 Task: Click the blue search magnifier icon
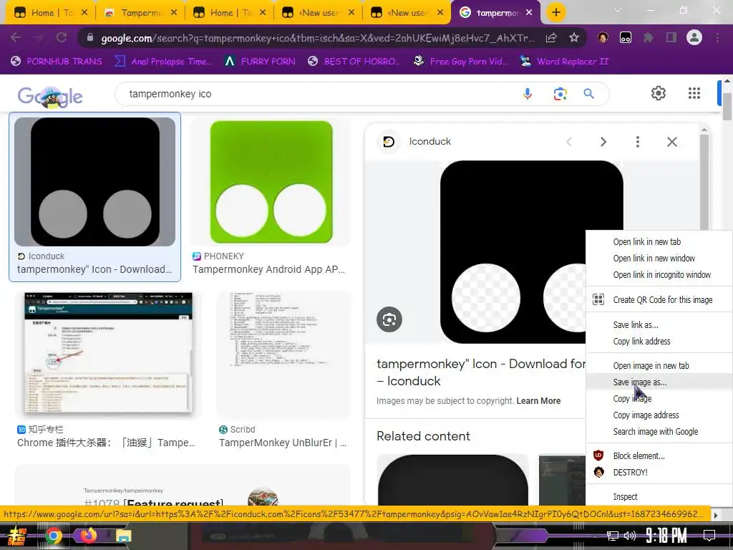[589, 94]
